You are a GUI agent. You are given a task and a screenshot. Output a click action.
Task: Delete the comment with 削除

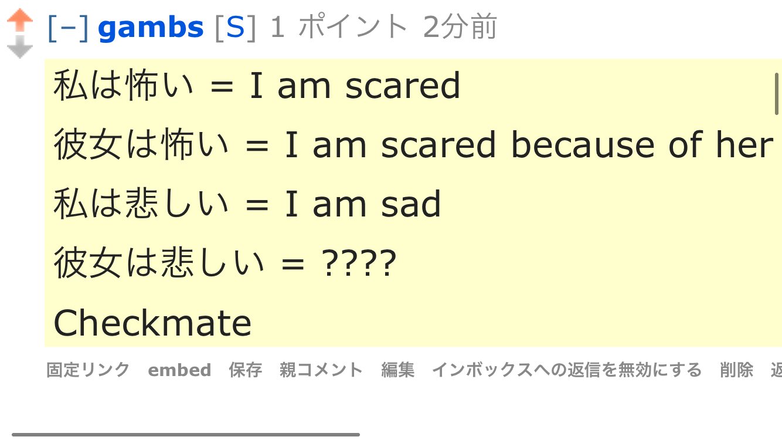(736, 370)
